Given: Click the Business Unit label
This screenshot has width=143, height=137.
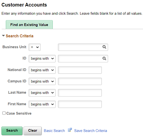Looking at the screenshot, I should click(14, 47).
